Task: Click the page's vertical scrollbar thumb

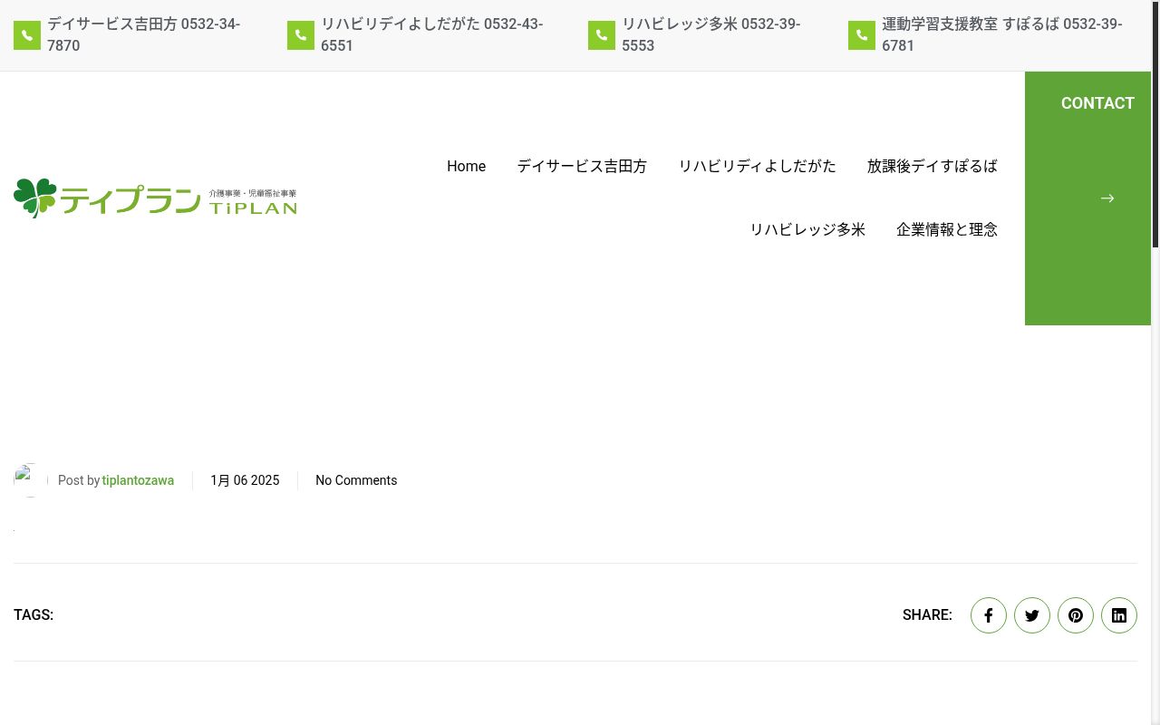Action: [x=1155, y=123]
